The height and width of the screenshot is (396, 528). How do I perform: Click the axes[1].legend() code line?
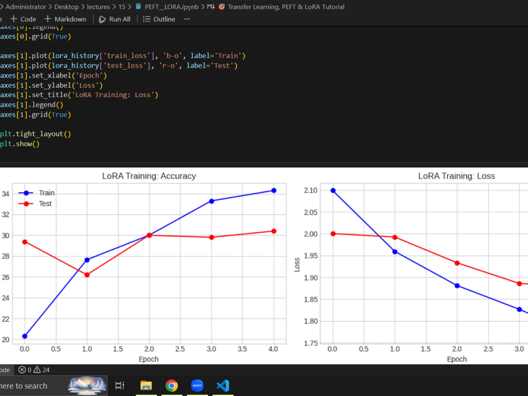(x=32, y=105)
